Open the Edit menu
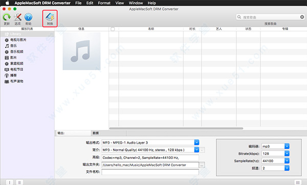The image size is (307, 185). pos(90,3)
